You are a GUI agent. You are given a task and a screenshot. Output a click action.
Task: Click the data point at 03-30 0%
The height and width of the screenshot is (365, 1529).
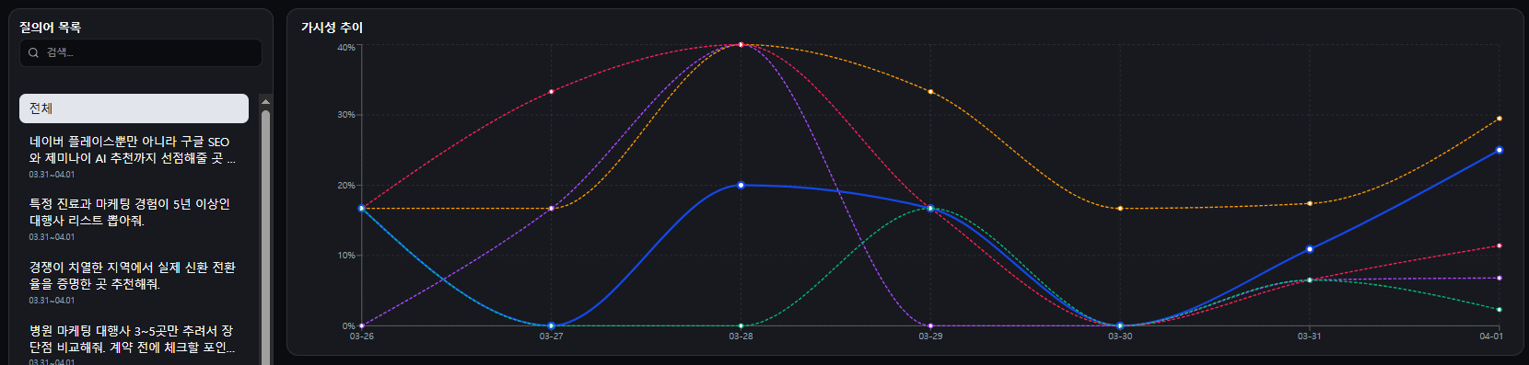point(1120,325)
